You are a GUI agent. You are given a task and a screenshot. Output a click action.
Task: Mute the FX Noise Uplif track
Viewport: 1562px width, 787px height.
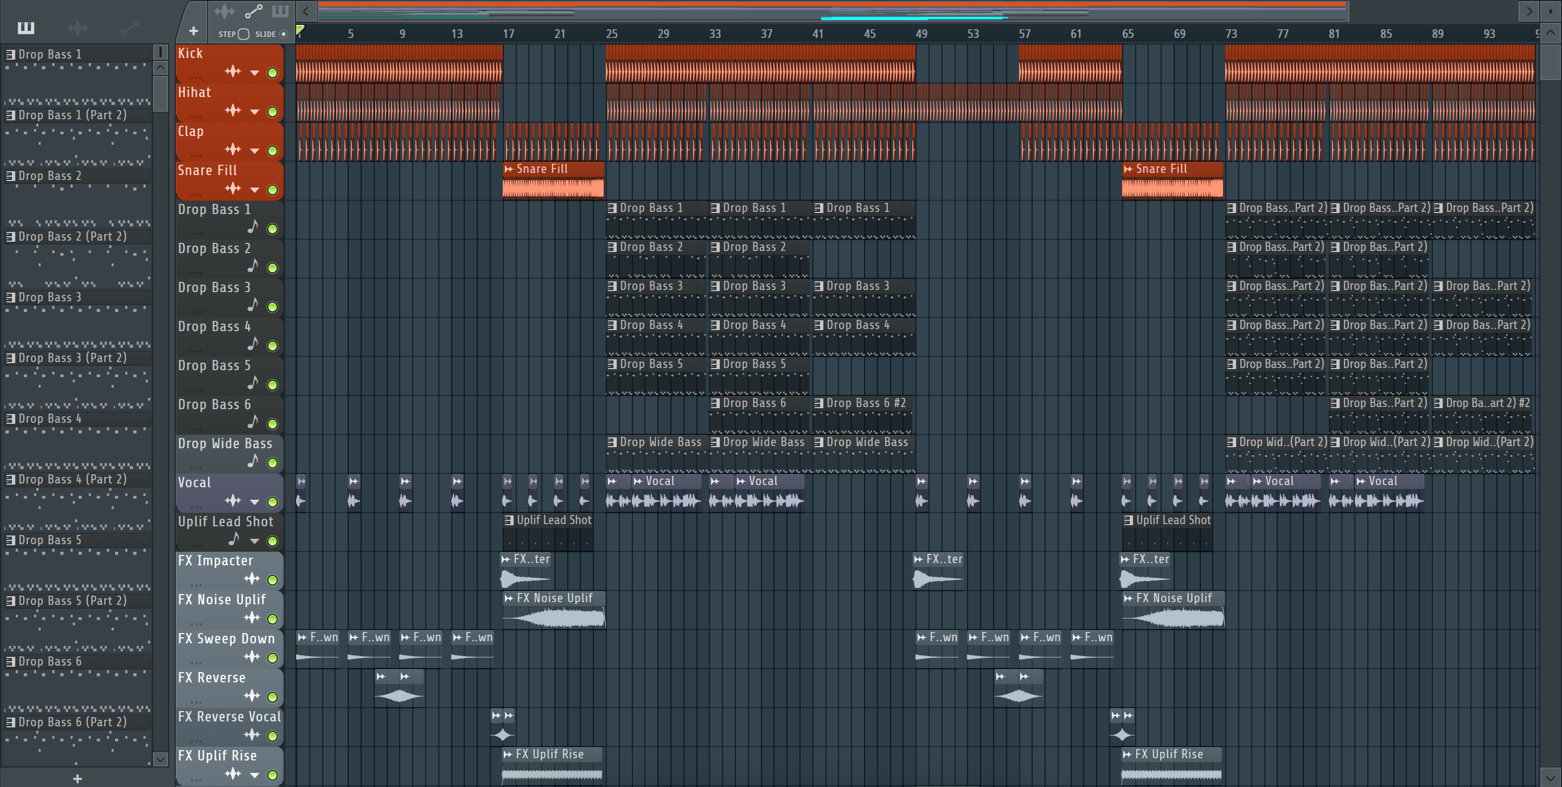click(x=273, y=618)
